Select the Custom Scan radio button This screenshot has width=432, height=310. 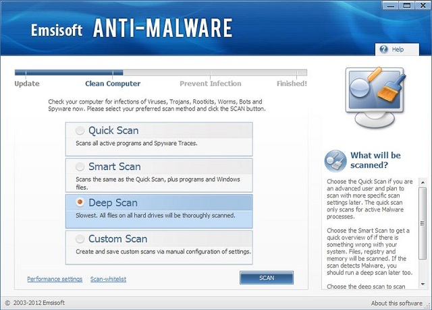(80, 239)
